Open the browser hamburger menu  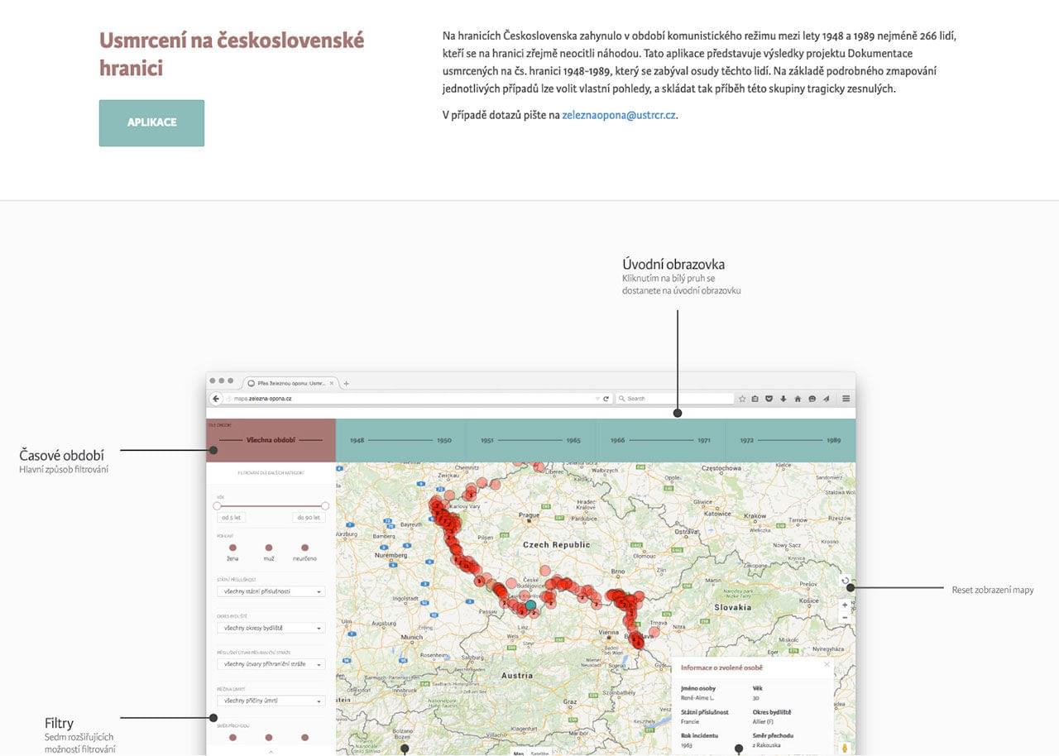pos(846,399)
